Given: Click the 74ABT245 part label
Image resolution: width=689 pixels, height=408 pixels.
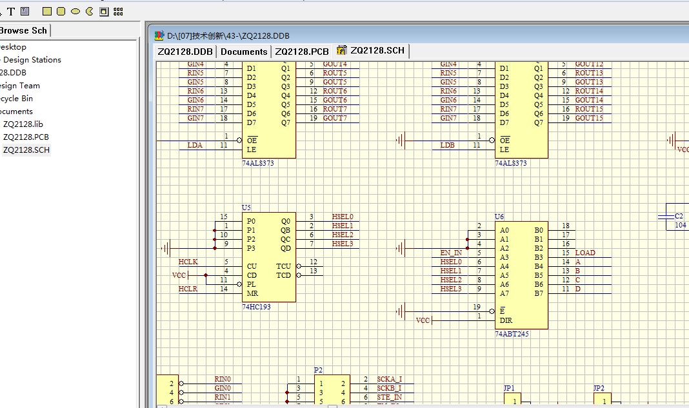Looking at the screenshot, I should 512,334.
